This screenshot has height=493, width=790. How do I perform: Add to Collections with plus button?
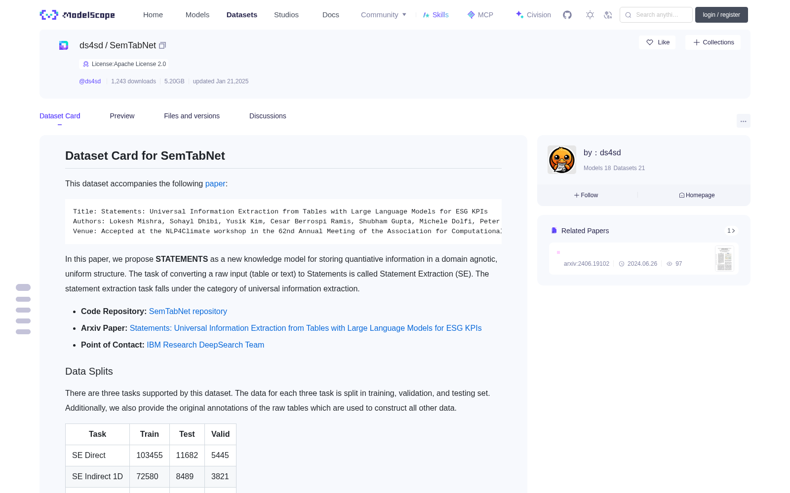[x=713, y=42]
